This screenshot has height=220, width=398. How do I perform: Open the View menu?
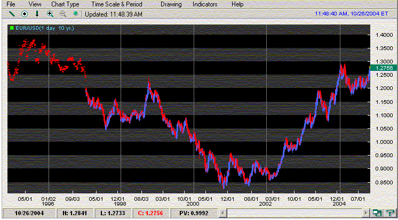tap(35, 4)
